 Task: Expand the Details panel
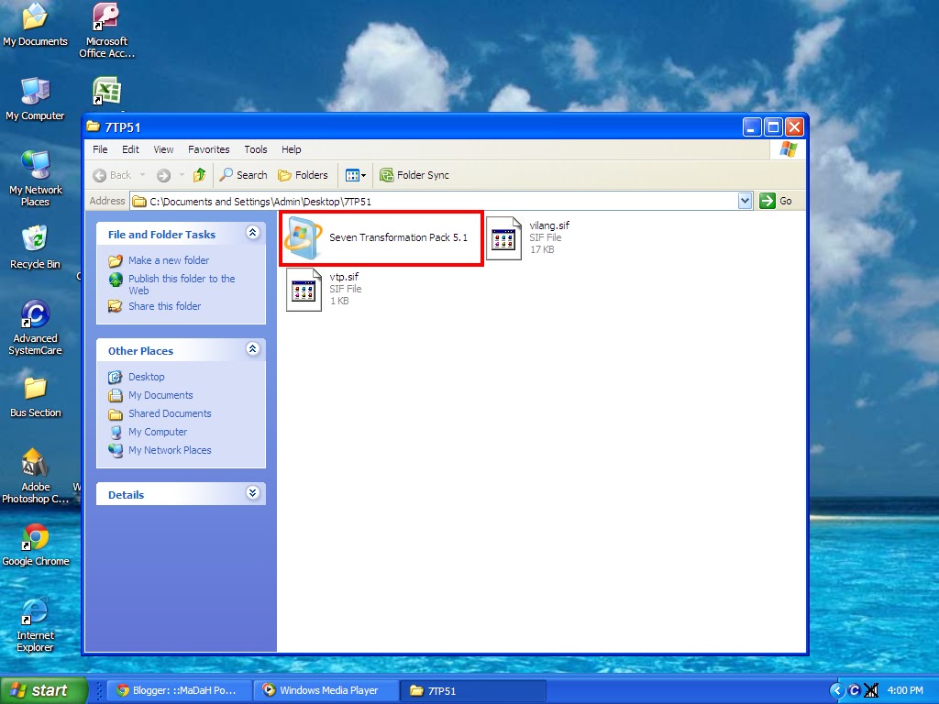pos(253,492)
